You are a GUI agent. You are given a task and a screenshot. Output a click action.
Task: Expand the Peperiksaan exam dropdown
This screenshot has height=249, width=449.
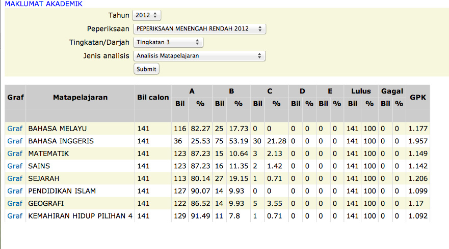coord(199,28)
